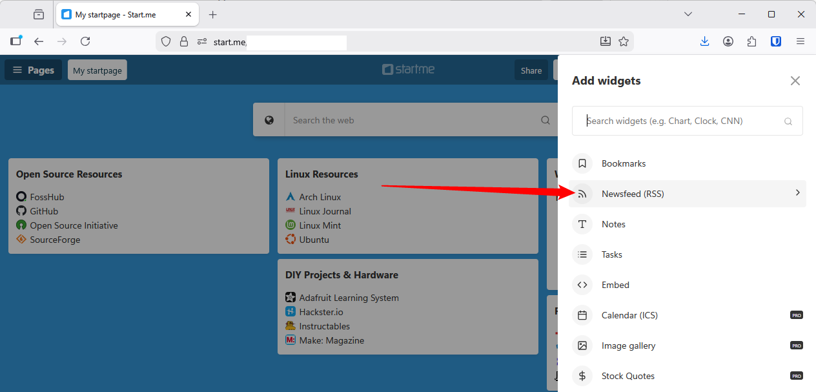Click the PRO badge beside Calendar (ICS)
The height and width of the screenshot is (392, 816).
coord(797,315)
